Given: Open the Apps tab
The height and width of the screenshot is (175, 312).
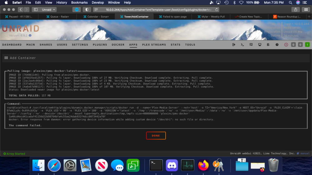Looking at the screenshot, I should pyautogui.click(x=133, y=45).
